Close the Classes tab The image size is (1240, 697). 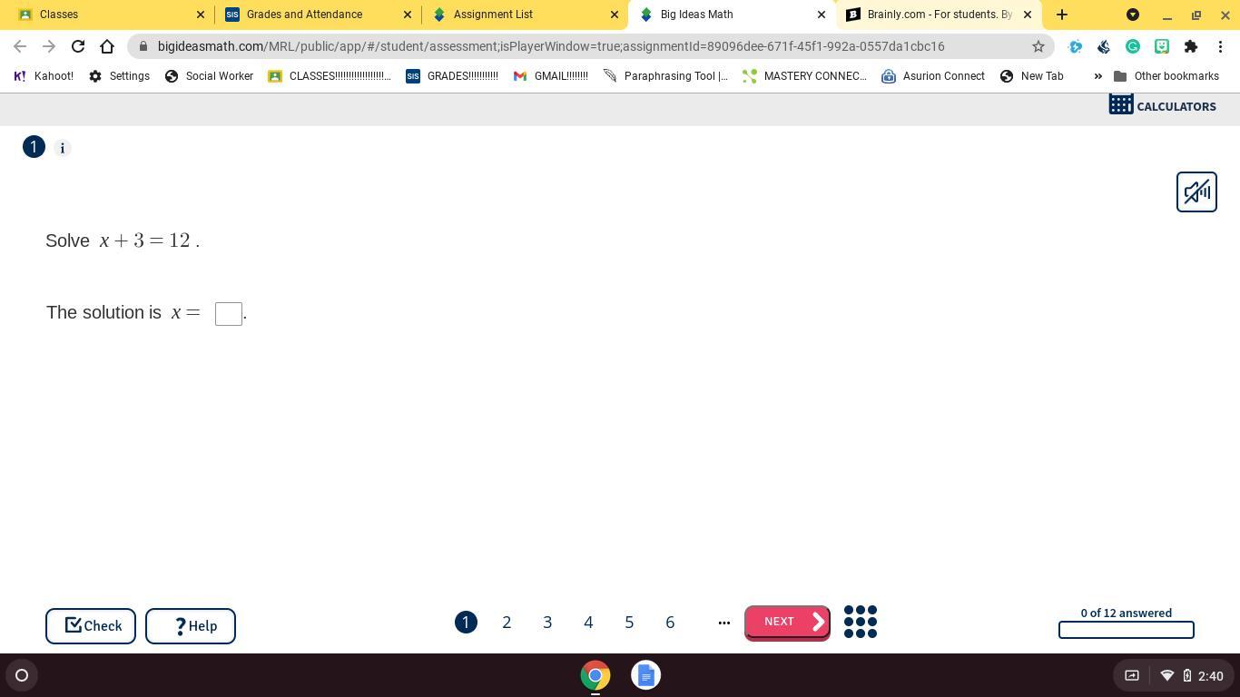201,15
